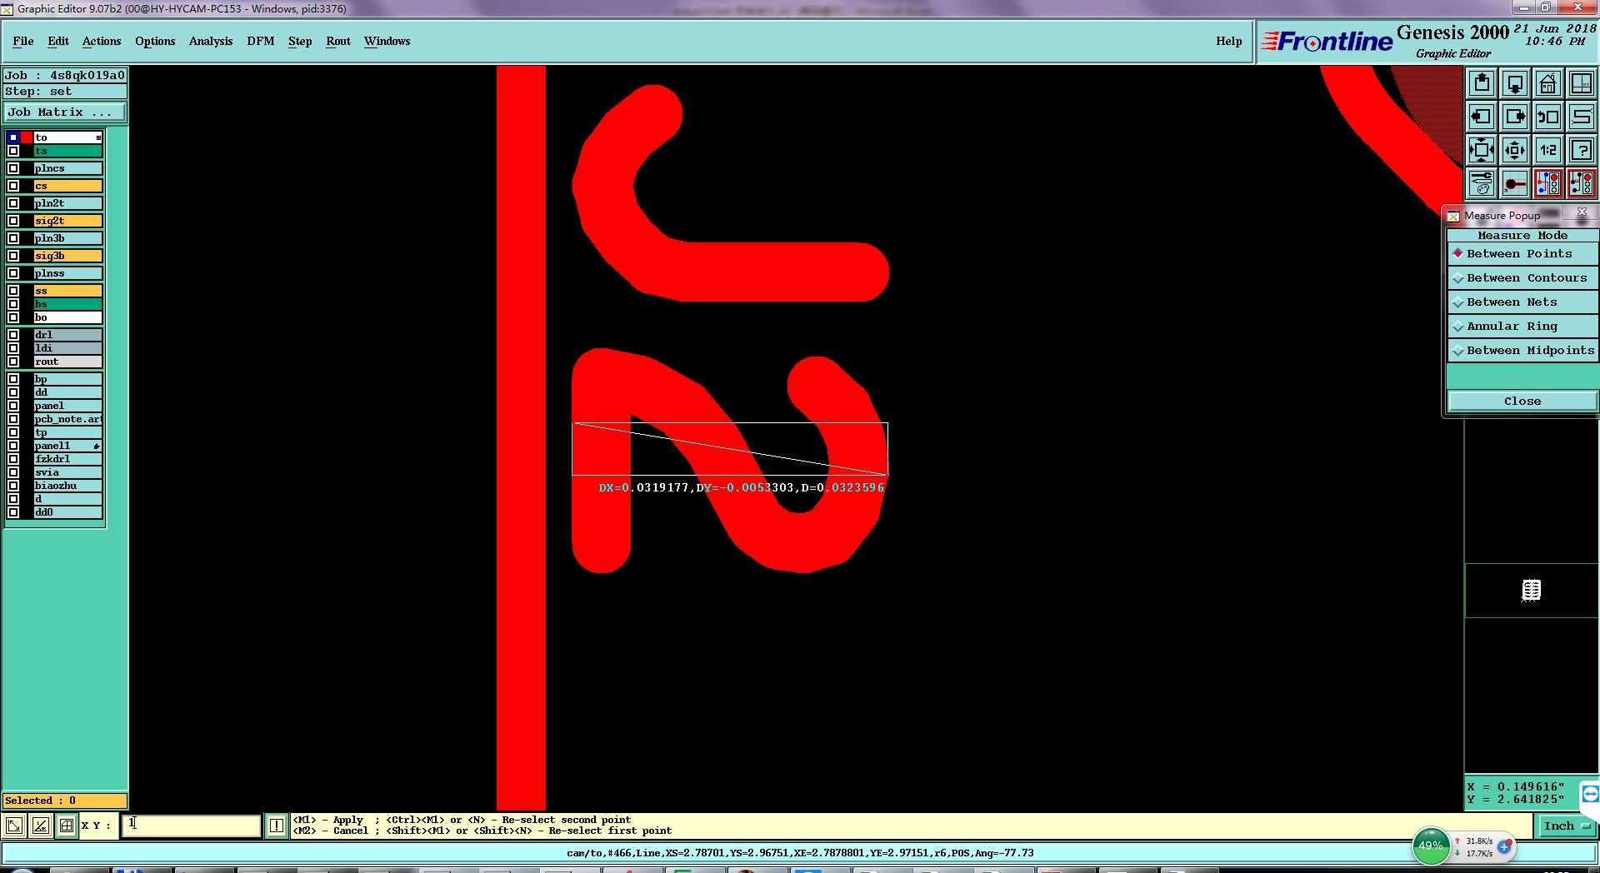1600x873 pixels.
Task: Open the Step menu
Action: coord(300,41)
